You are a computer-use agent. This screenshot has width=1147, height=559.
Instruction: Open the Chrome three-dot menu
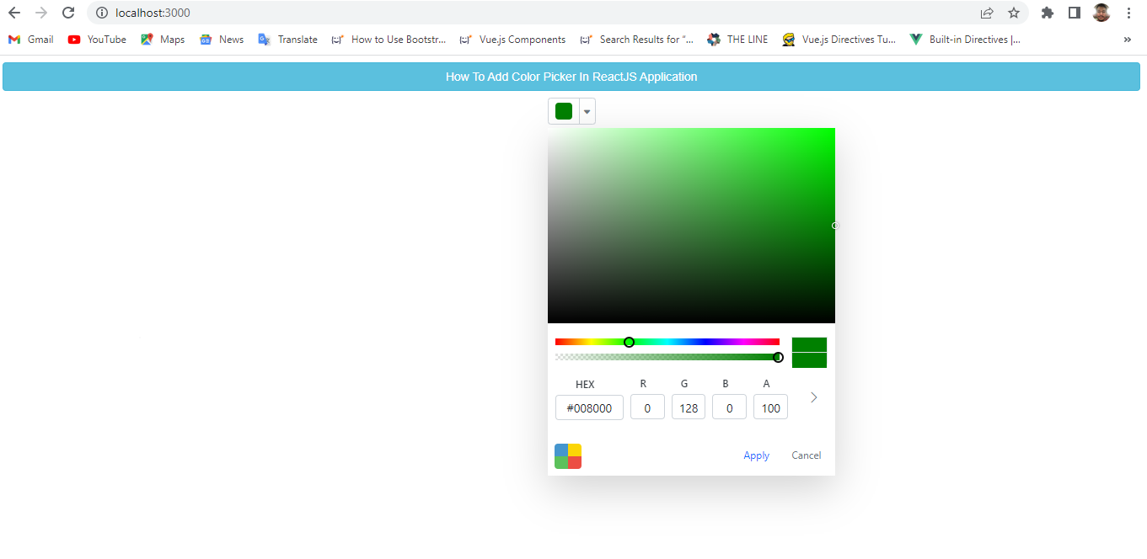point(1128,13)
